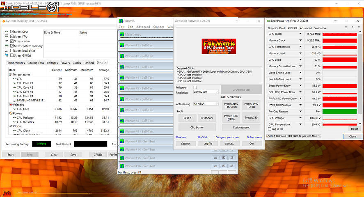Open the Prime95 Options menu
364x197 pixels.
(x=159, y=27)
